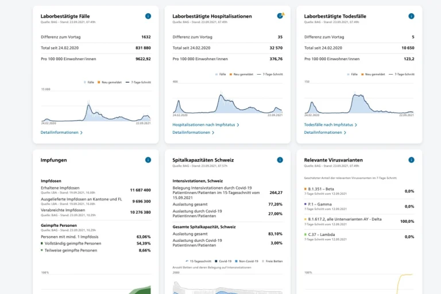This screenshot has width=441, height=294.
Task: Toggle Non-Covid-19 legend in Spitalkapazitäten chart
Action: point(246,261)
